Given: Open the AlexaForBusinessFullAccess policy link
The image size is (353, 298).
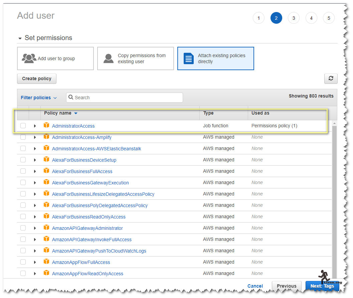Looking at the screenshot, I should 82,171.
